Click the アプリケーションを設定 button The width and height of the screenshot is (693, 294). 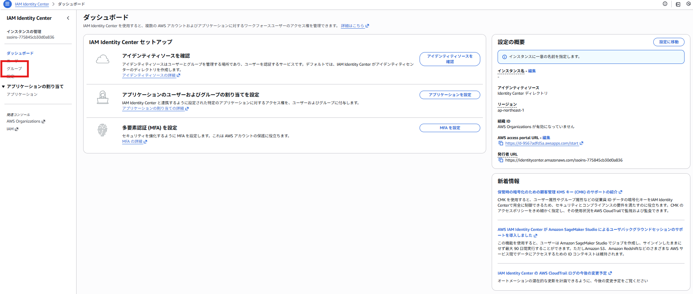450,95
